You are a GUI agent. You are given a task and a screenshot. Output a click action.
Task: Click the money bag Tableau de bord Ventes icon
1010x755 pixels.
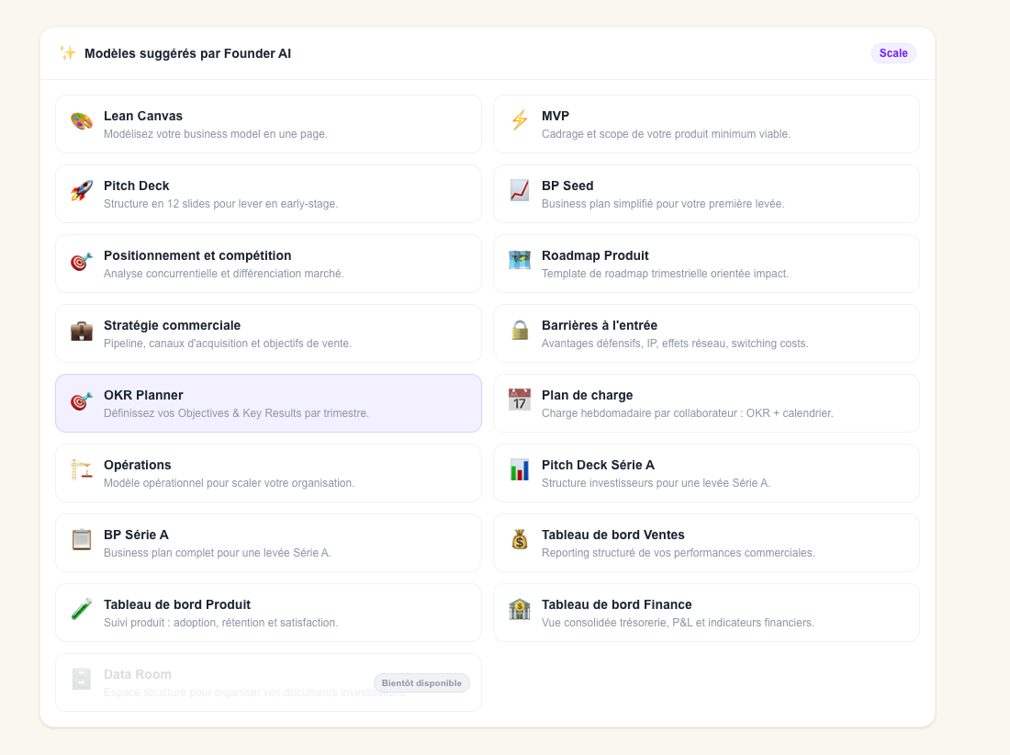click(520, 540)
